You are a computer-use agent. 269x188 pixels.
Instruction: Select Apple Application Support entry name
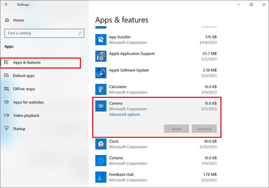coord(132,54)
